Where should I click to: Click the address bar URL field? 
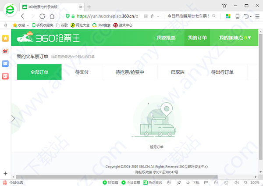[107, 16]
